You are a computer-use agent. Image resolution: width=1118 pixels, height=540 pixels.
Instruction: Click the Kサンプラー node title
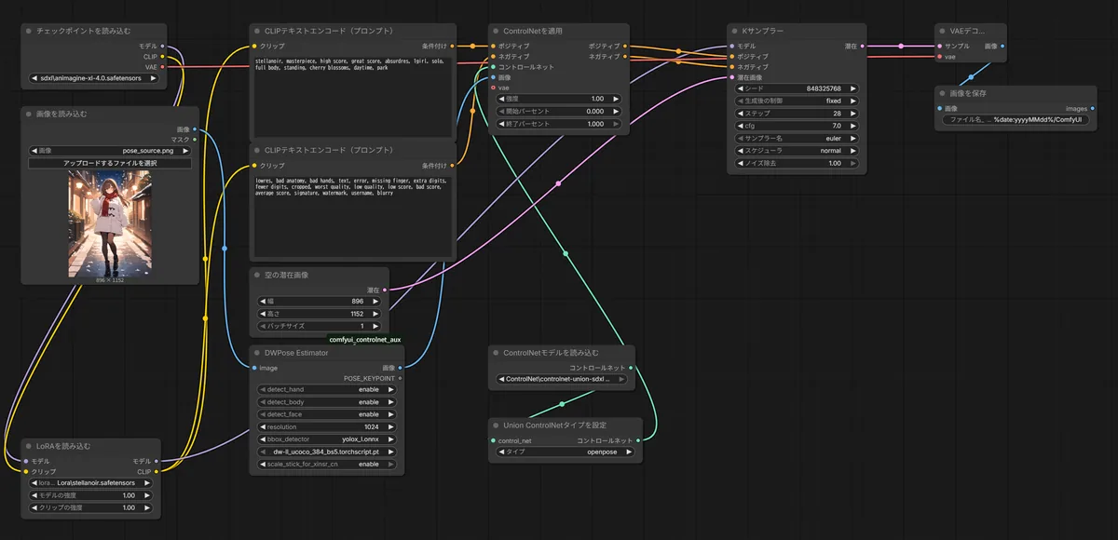click(763, 31)
